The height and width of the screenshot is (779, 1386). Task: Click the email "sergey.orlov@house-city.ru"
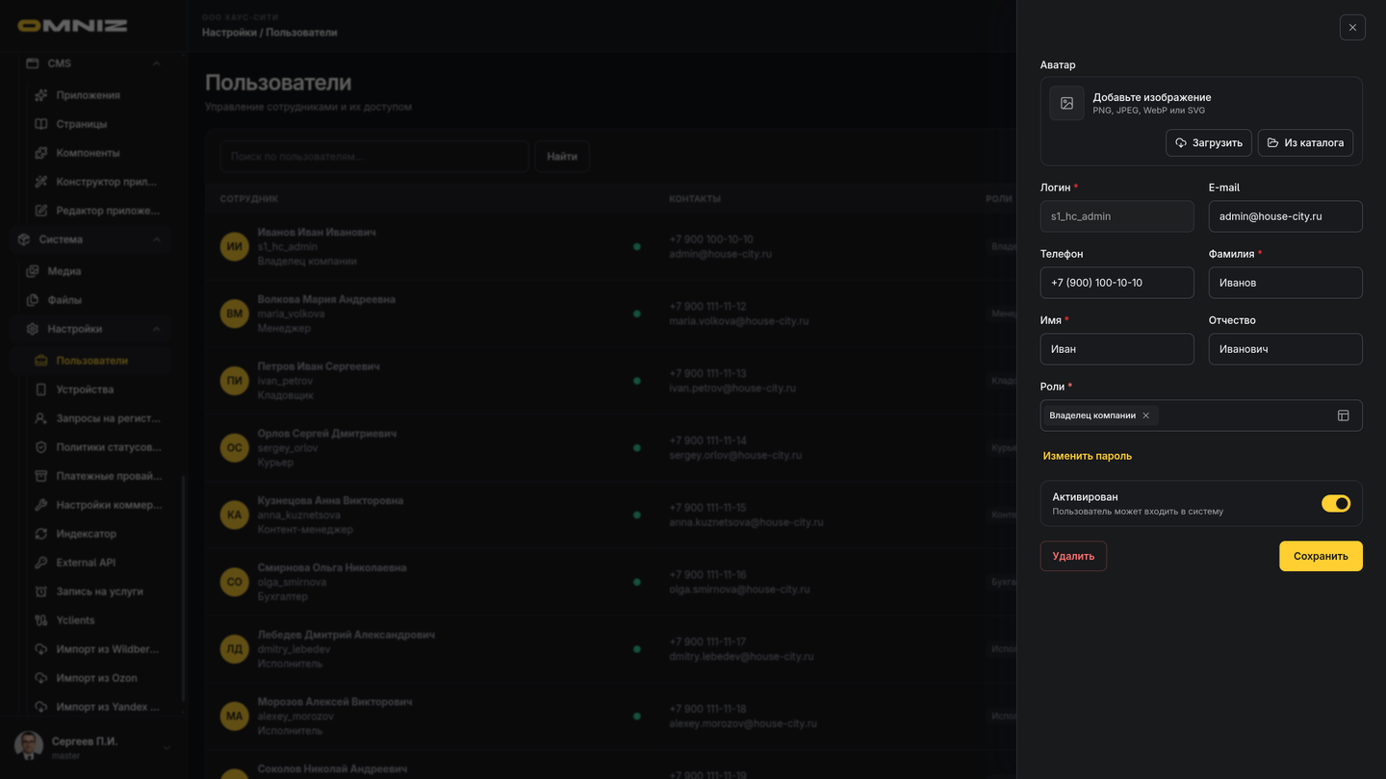[735, 455]
